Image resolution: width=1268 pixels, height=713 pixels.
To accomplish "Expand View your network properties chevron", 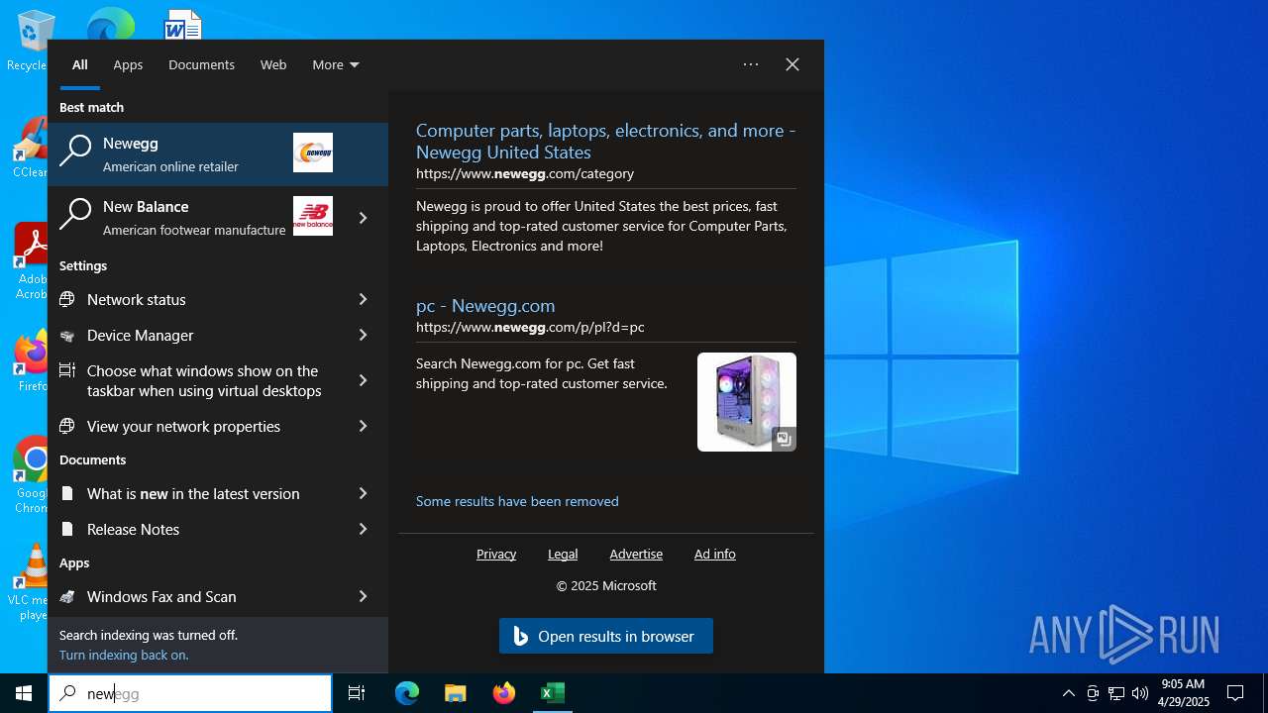I will point(364,426).
